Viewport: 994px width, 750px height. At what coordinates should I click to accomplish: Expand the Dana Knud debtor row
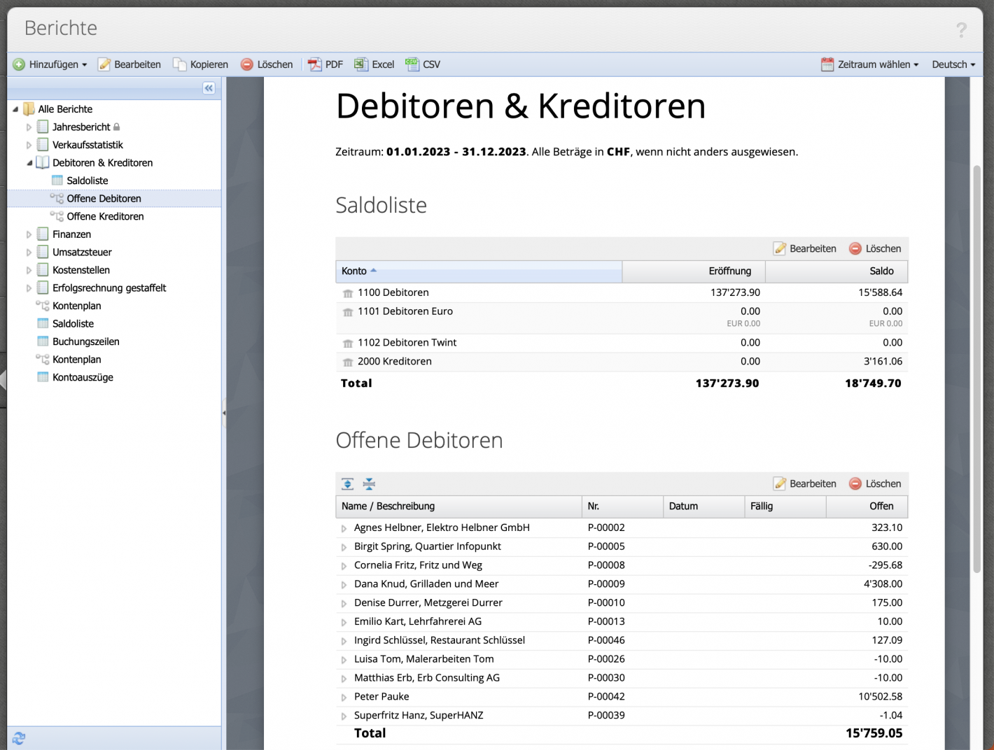[x=344, y=584]
